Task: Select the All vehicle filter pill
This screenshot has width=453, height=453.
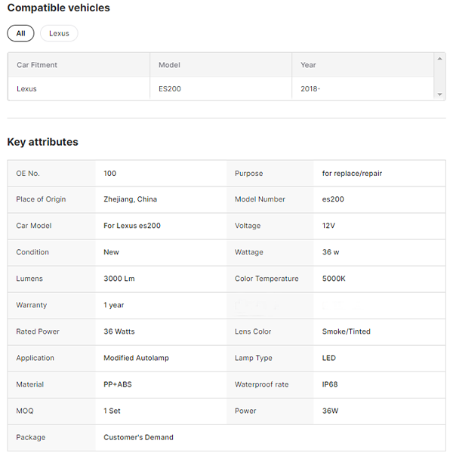Action: click(x=20, y=33)
